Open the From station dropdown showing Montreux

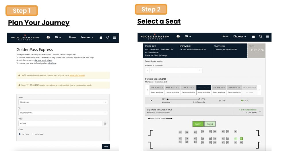click(x=63, y=102)
